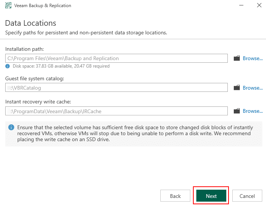Click folder icon beside Installation path Browse
266x205 pixels.
(x=237, y=58)
